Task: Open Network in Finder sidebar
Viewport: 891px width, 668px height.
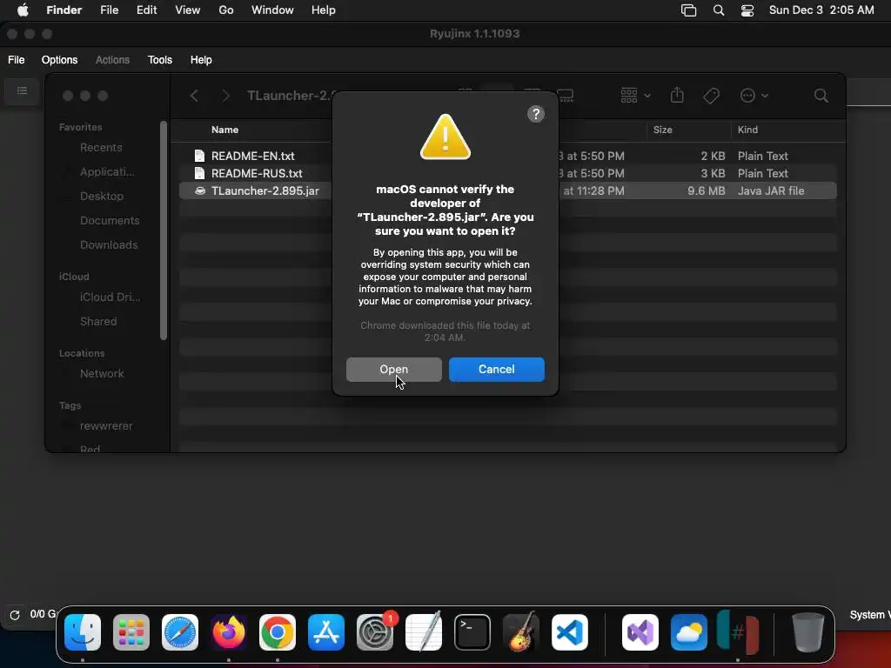Action: 102,374
